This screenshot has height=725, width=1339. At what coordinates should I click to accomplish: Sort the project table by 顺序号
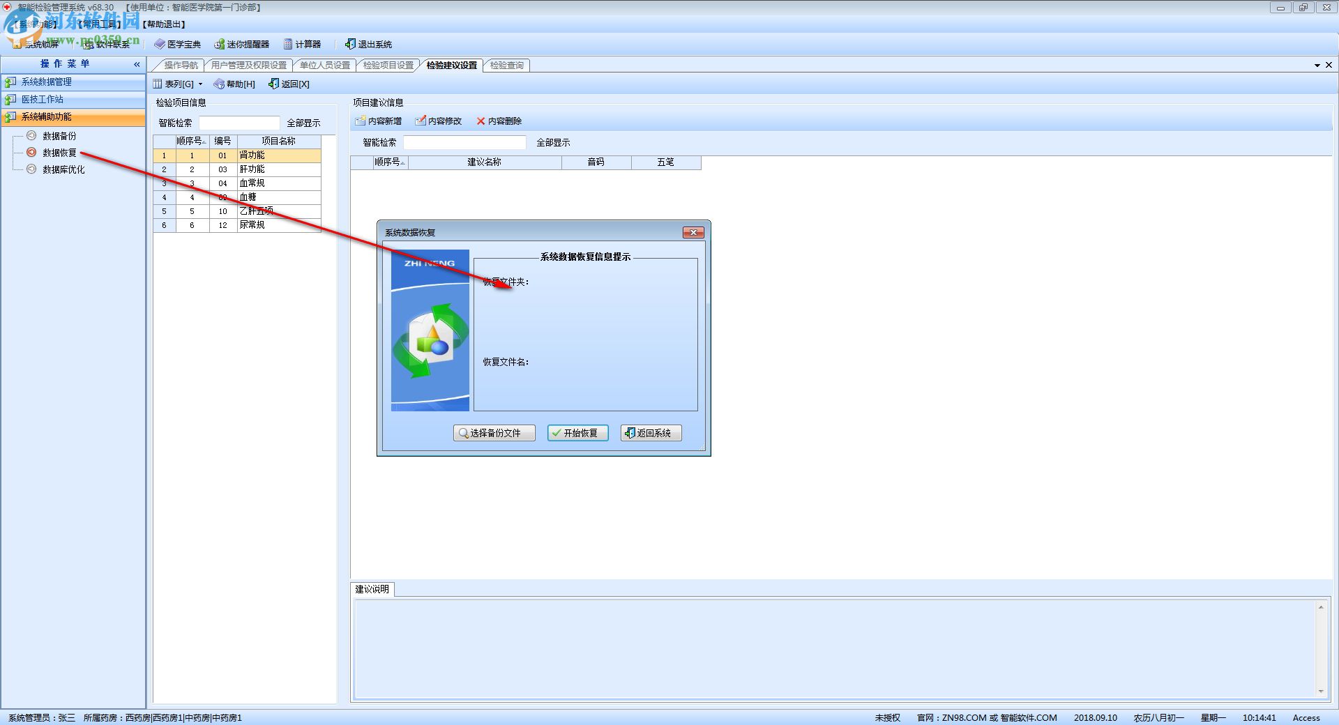(192, 141)
